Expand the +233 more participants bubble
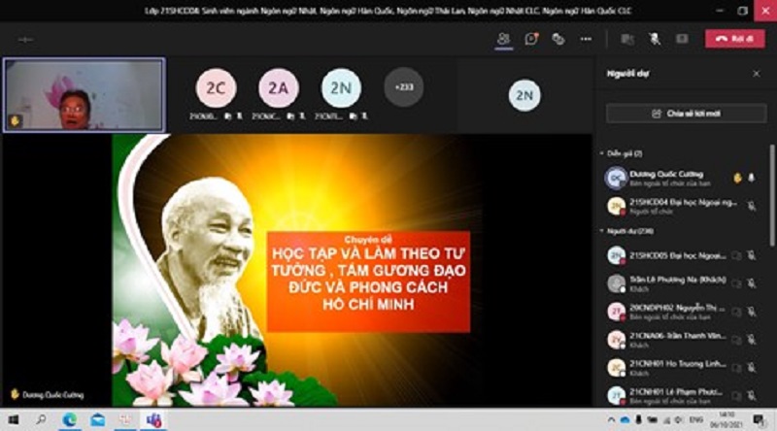The width and height of the screenshot is (777, 431). pos(403,86)
